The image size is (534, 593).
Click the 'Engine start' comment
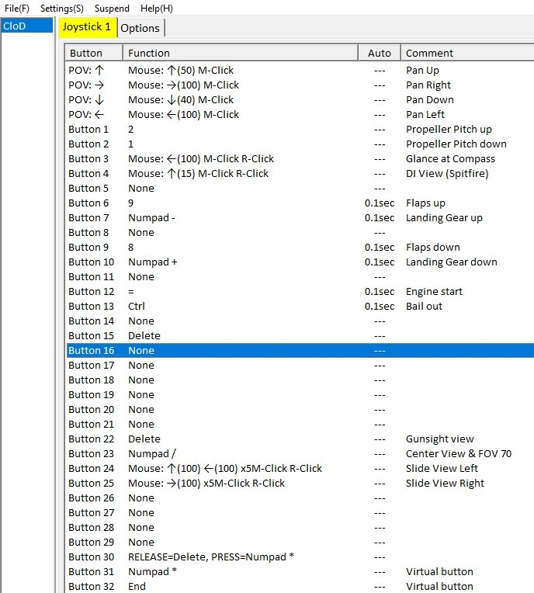click(434, 292)
